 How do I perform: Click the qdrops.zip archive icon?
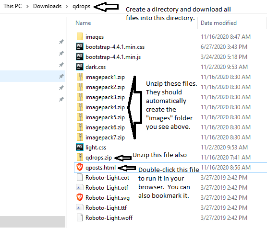click(80, 157)
